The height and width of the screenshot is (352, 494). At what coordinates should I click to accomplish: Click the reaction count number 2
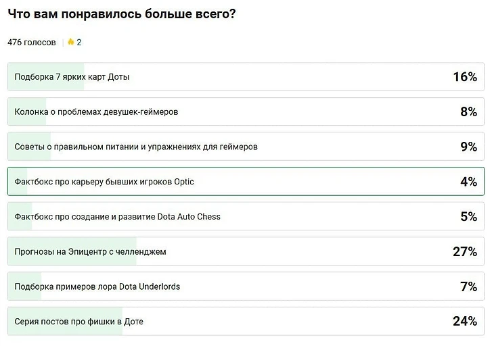pos(79,42)
